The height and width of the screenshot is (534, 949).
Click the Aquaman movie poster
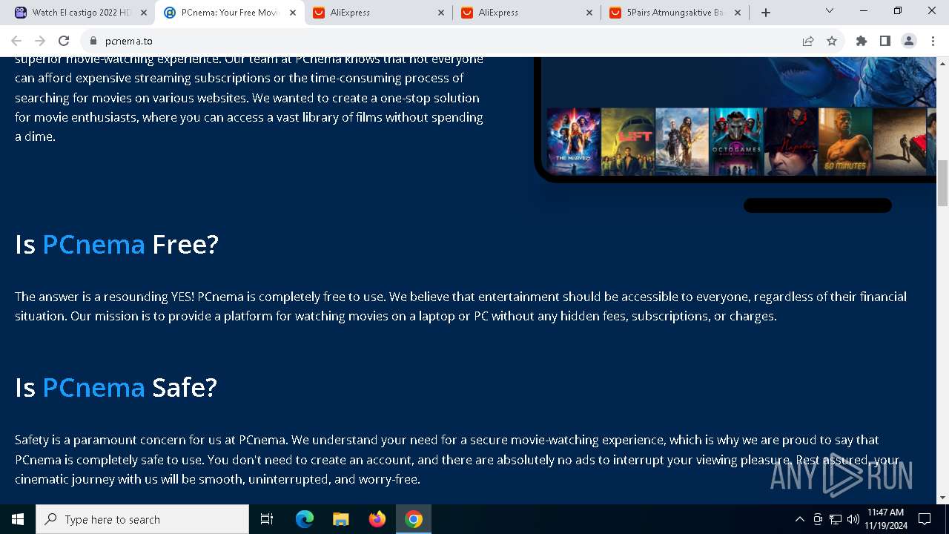tap(682, 142)
